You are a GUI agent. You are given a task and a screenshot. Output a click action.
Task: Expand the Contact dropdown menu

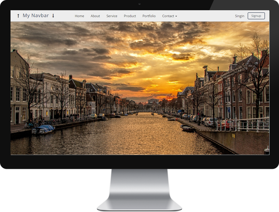click(170, 16)
